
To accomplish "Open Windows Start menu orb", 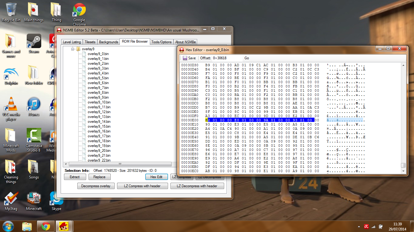I will pyautogui.click(x=8, y=226).
